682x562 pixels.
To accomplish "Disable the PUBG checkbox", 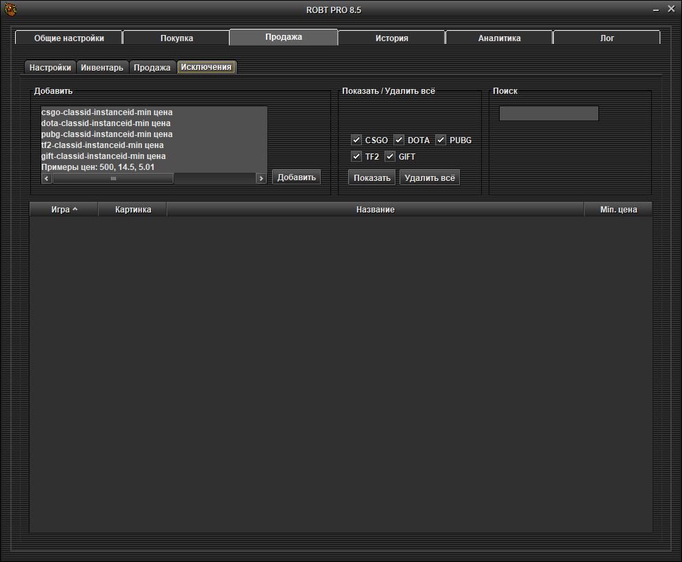I will [x=441, y=140].
